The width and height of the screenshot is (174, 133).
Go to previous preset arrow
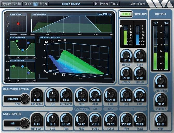[46, 4]
